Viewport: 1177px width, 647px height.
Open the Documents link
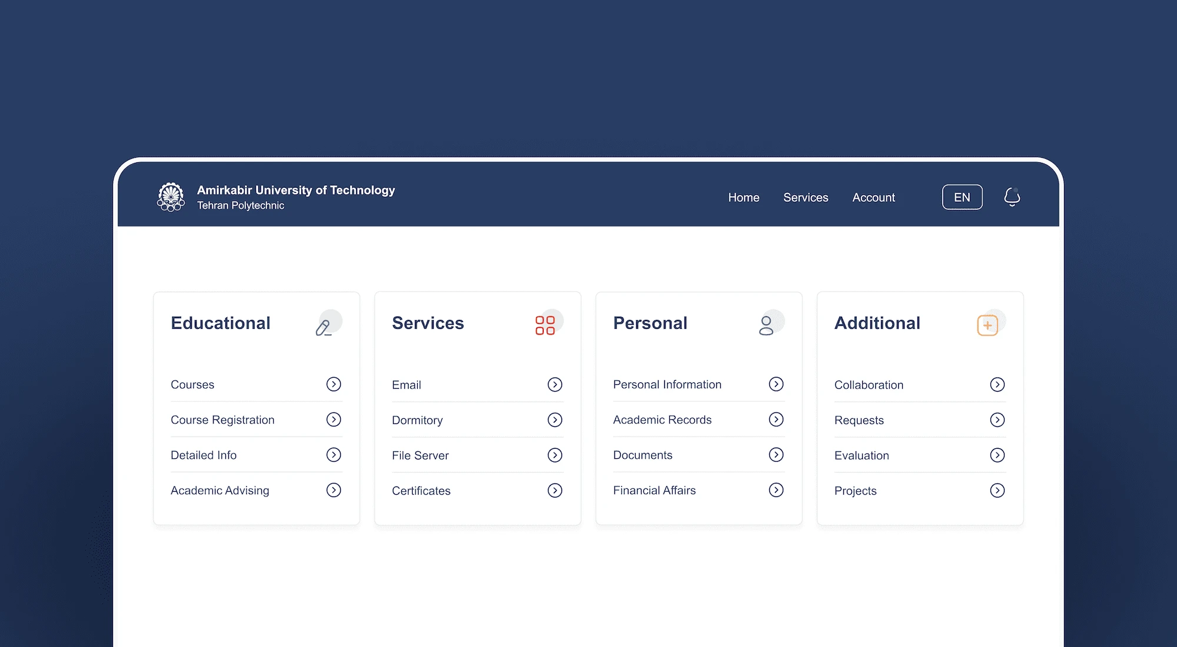pyautogui.click(x=643, y=455)
